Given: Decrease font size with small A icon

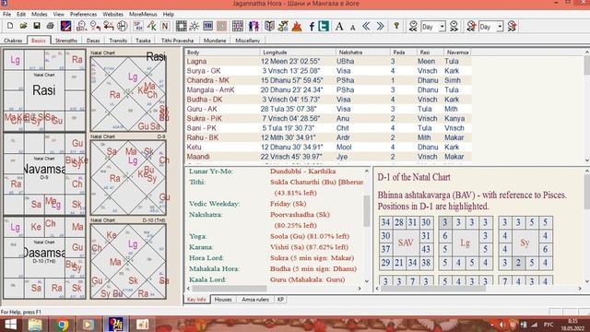Looking at the screenshot, I should pyautogui.click(x=352, y=27).
